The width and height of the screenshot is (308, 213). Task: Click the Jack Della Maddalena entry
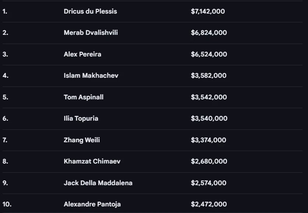pos(98,183)
